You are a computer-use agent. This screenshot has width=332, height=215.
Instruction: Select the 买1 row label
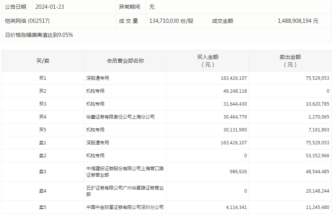[43, 78]
